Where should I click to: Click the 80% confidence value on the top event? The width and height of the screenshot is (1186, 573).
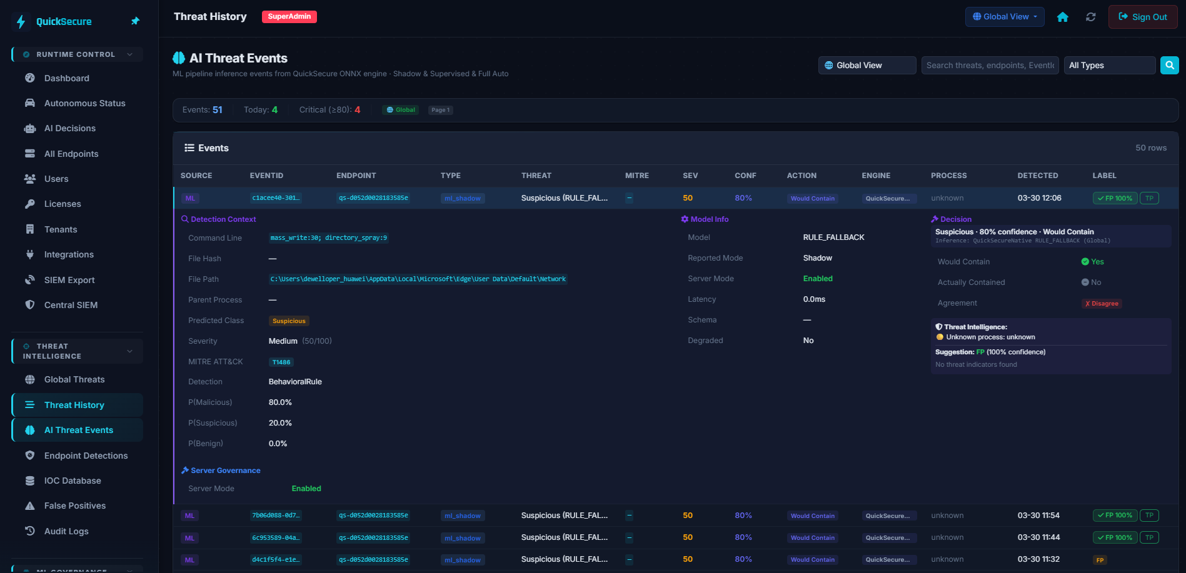pos(743,197)
